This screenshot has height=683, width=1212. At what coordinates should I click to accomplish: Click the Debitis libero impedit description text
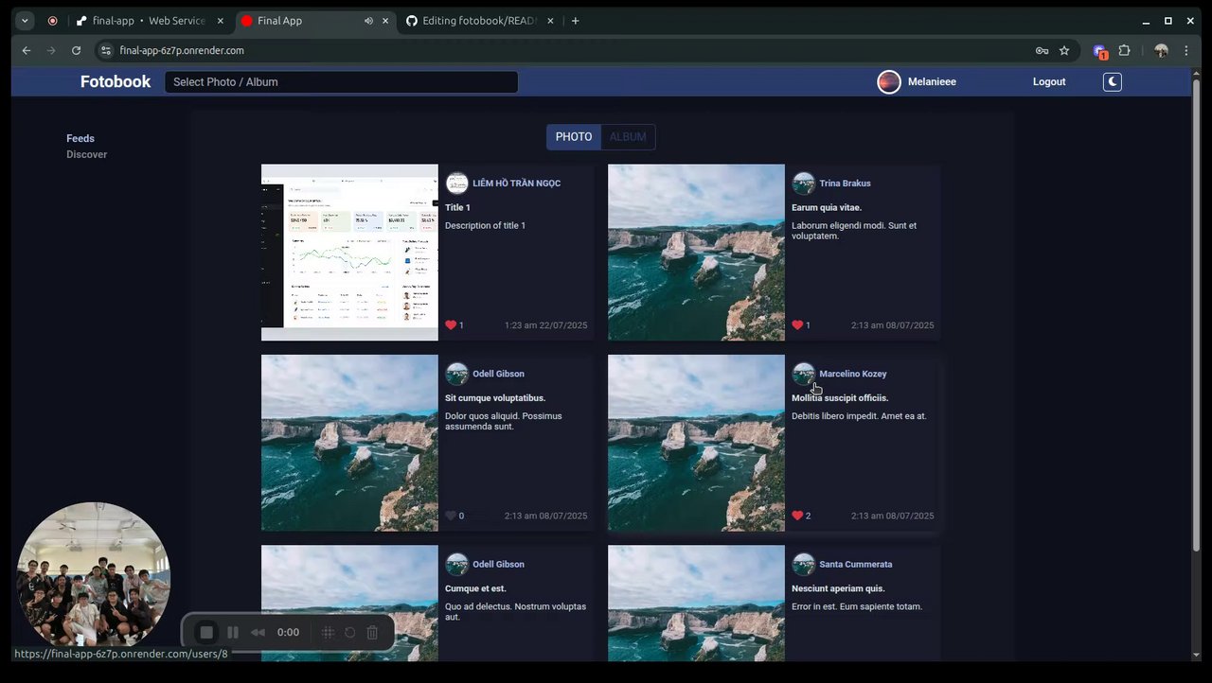tap(859, 416)
